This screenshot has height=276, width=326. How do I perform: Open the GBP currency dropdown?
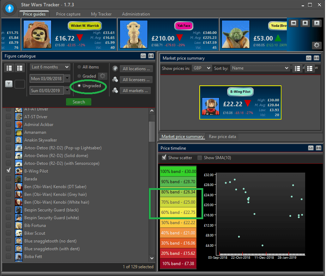(201, 68)
